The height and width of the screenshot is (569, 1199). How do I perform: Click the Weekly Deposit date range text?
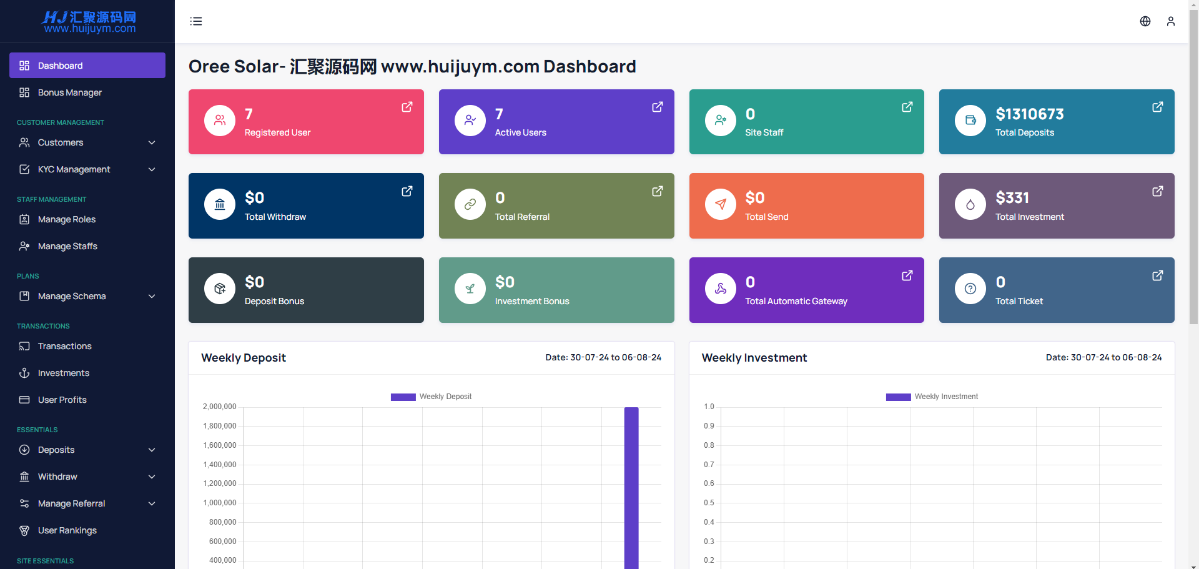pyautogui.click(x=603, y=357)
